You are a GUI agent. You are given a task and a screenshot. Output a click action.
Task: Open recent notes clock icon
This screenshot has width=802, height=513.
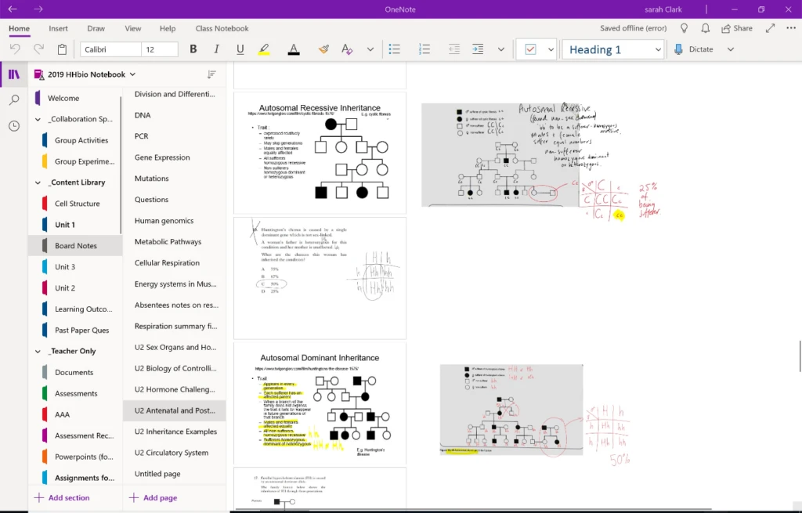[x=14, y=126]
